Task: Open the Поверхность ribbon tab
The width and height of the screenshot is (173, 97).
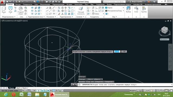Action: pyautogui.click(x=28, y=4)
